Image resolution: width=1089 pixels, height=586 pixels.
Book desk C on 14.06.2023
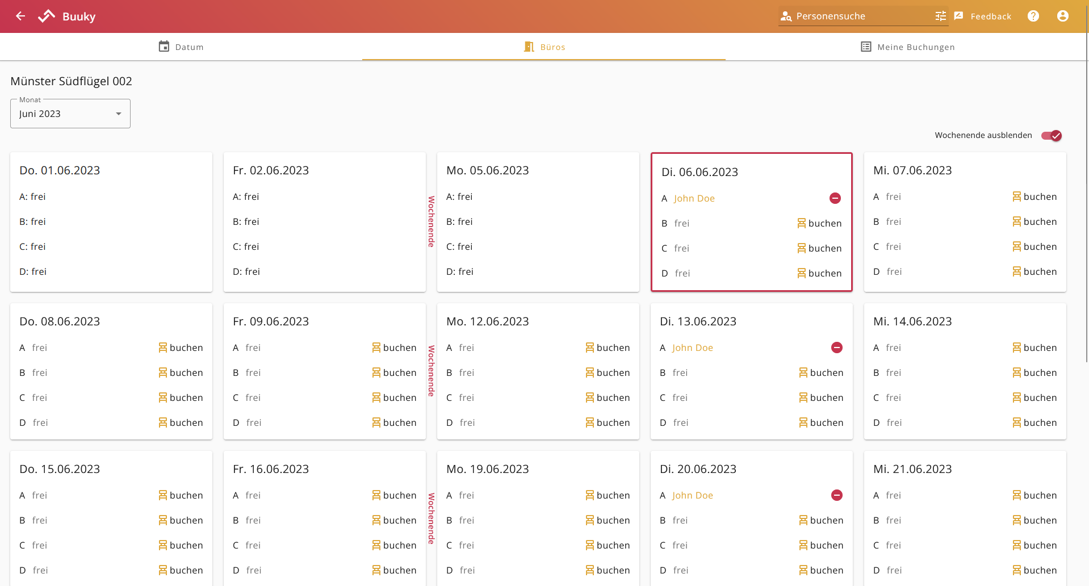click(1035, 397)
